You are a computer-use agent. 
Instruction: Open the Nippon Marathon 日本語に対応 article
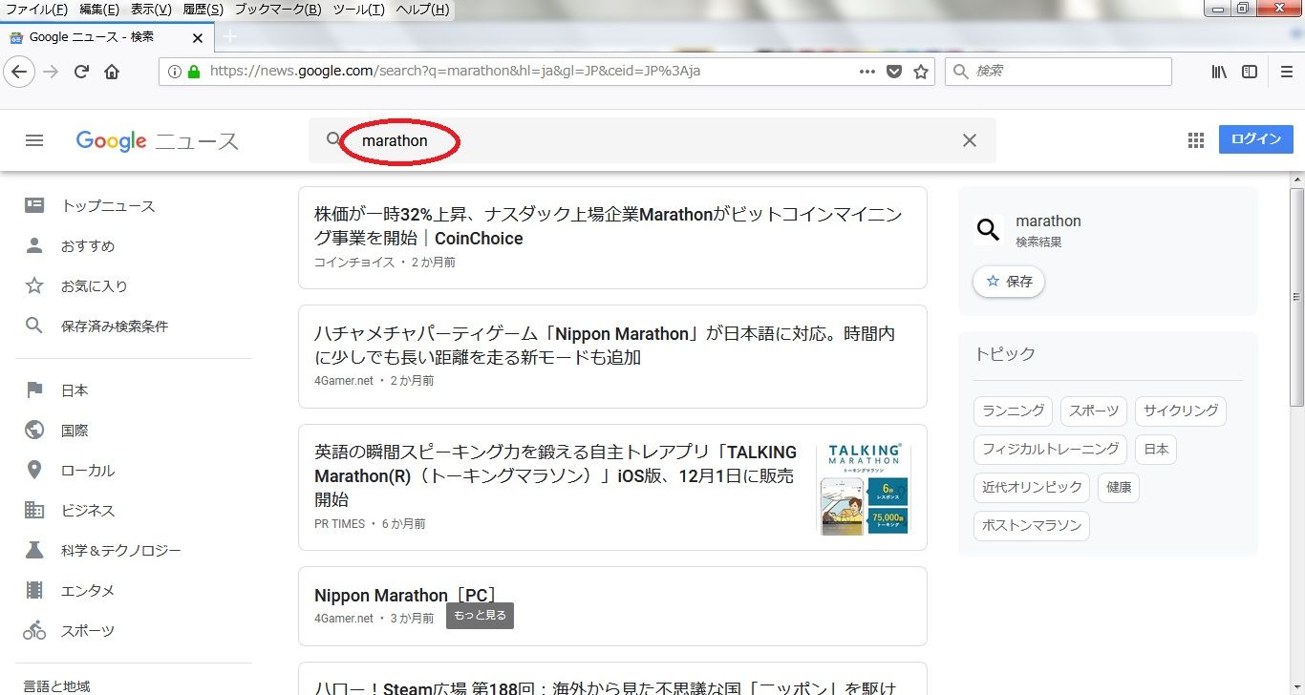coord(605,346)
